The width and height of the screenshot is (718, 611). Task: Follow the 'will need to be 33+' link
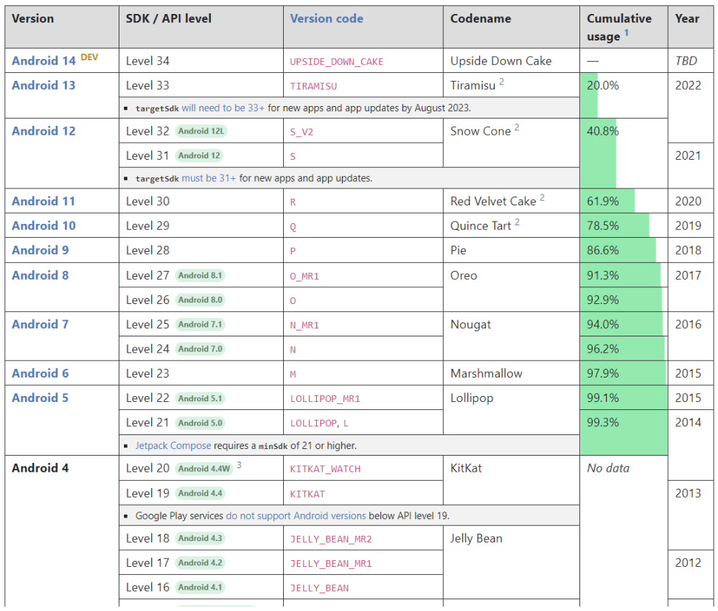(x=223, y=108)
